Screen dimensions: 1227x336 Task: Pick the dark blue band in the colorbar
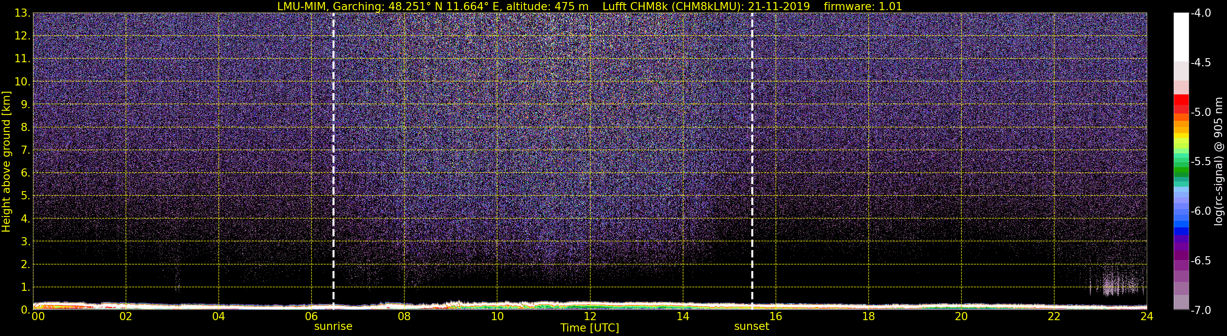(x=1181, y=231)
